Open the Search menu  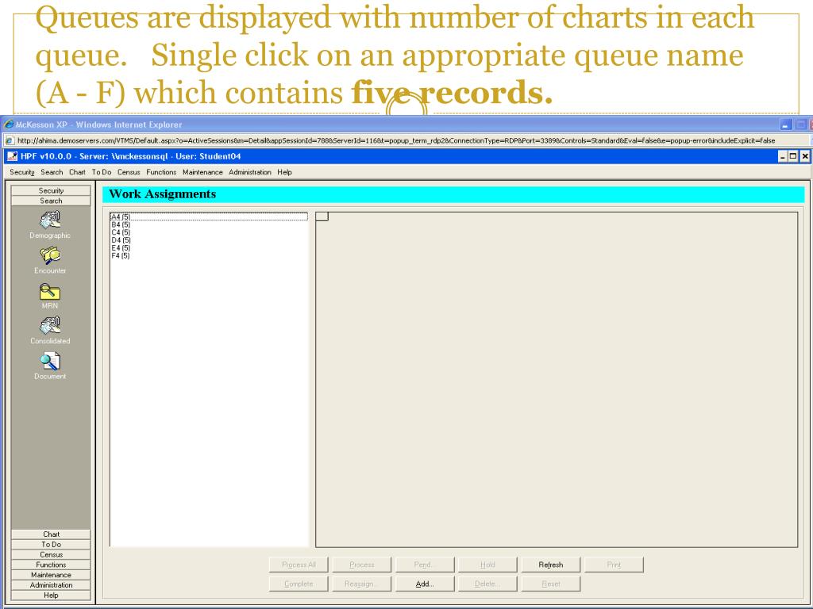52,172
